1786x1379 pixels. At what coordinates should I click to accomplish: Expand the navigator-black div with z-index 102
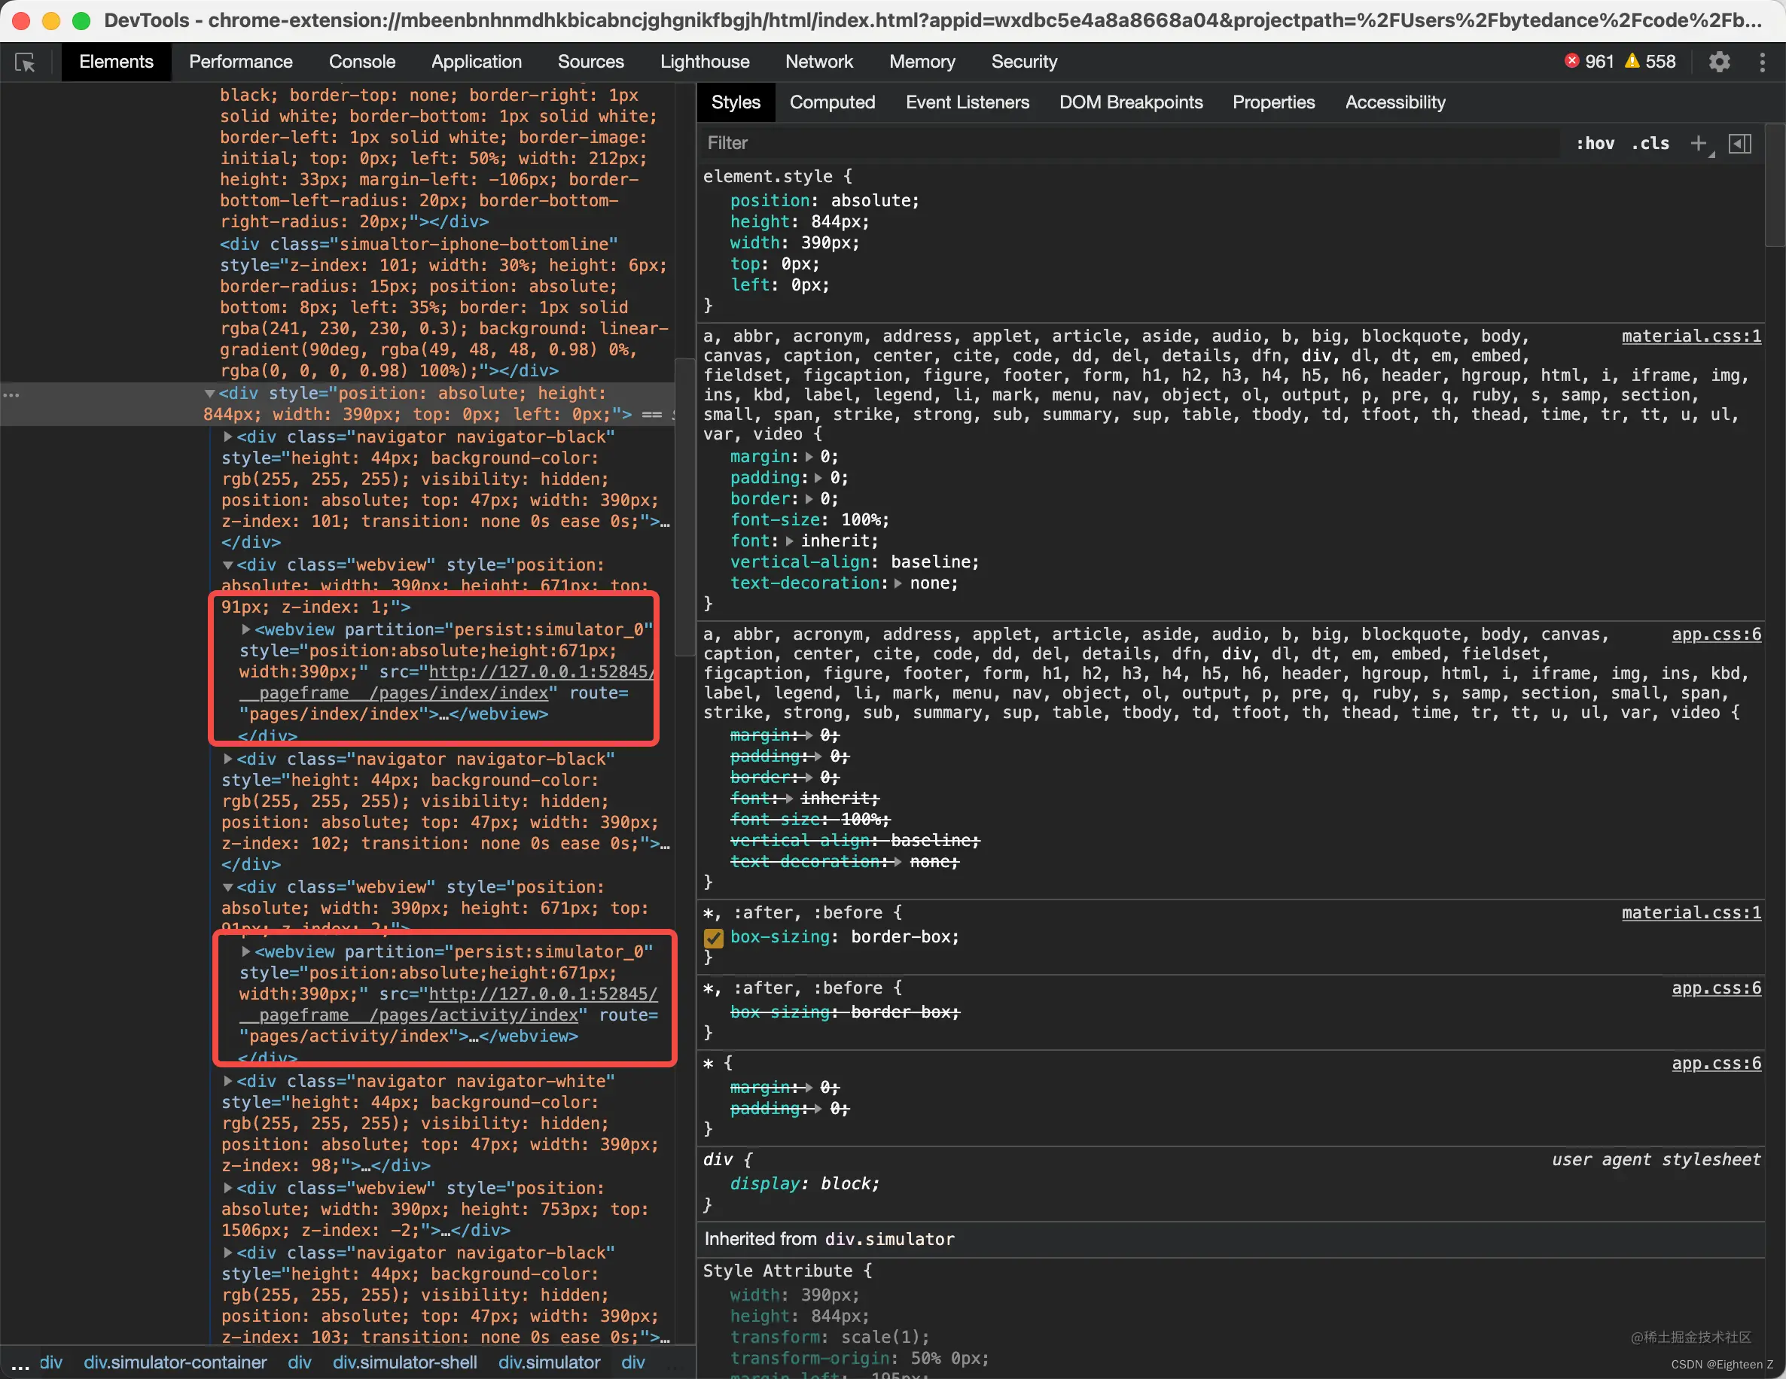pyautogui.click(x=228, y=760)
